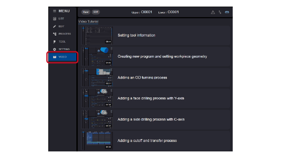Open the SETTING sidebar item
The height and width of the screenshot is (158, 281).
tap(62, 49)
